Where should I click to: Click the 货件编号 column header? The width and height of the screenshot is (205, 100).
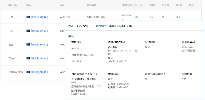(x=91, y=5)
